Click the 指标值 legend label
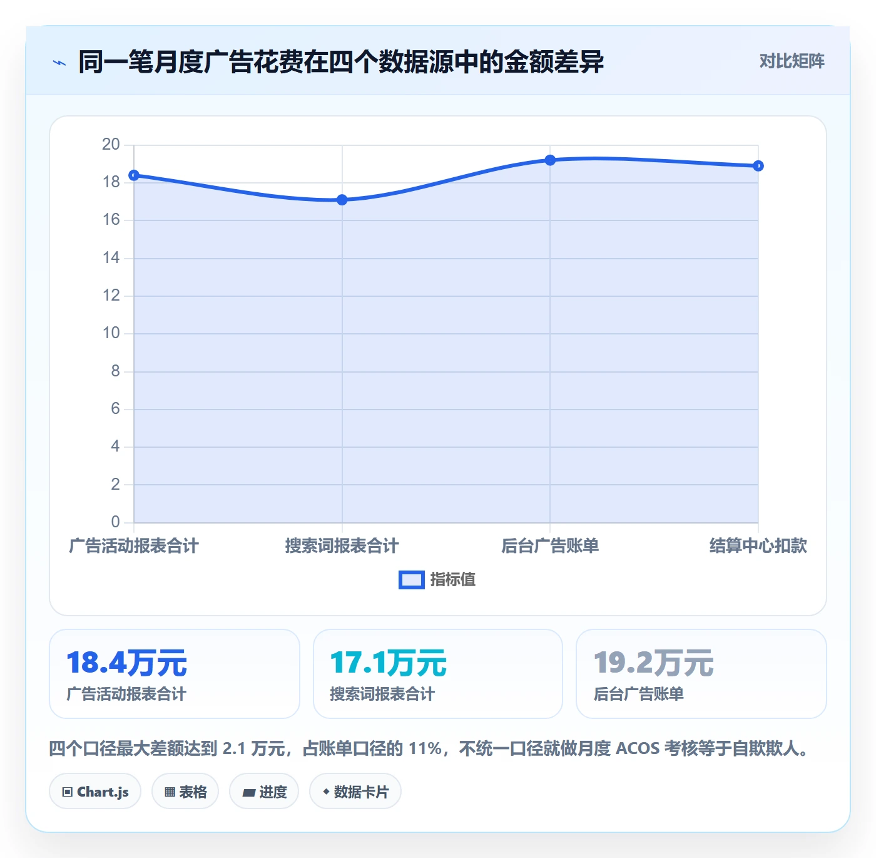Screen dimensions: 876x858 453,580
